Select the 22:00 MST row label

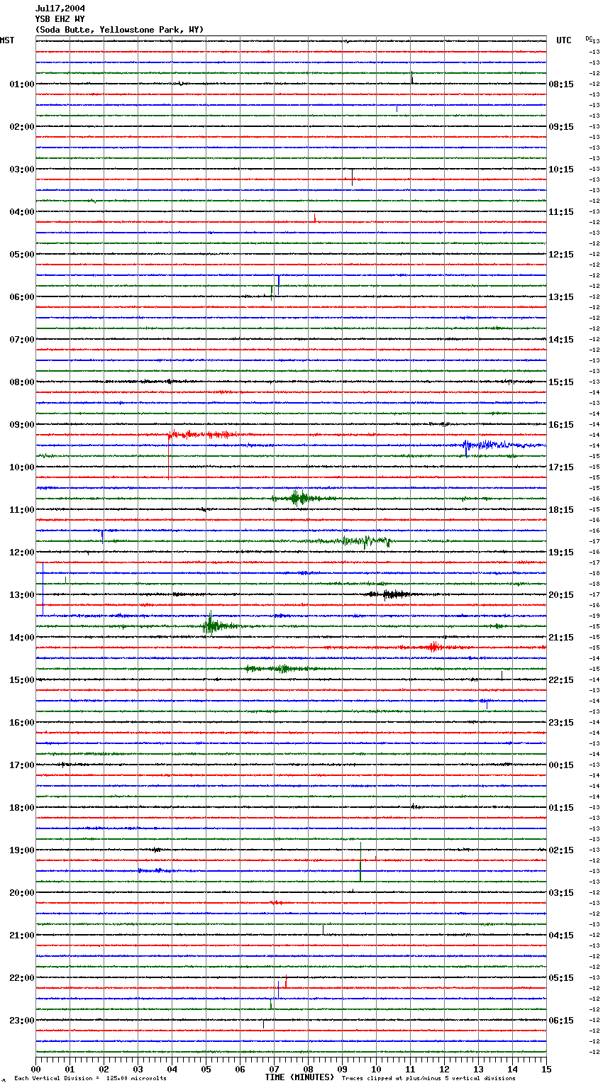(x=22, y=978)
